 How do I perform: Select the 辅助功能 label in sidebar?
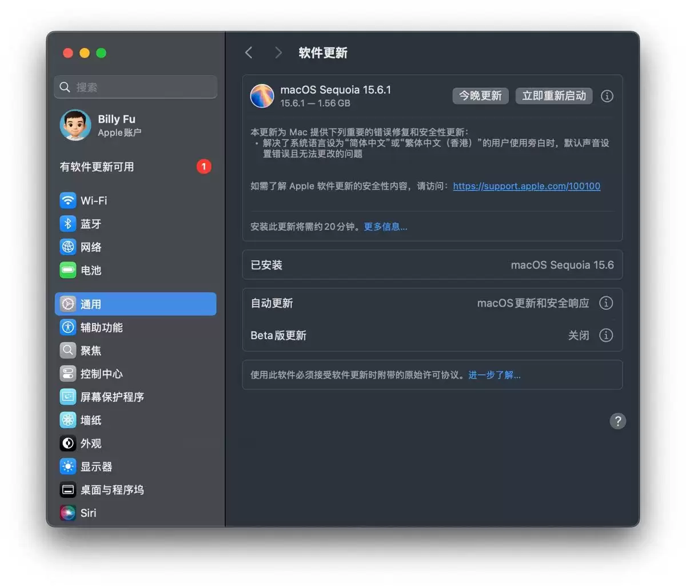pyautogui.click(x=102, y=327)
